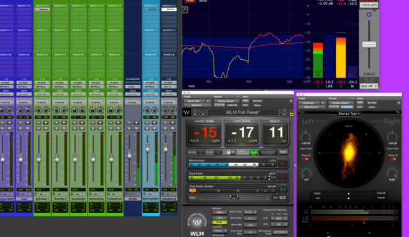Open the checktrack selector in Stereo Tool
Image resolution: width=409 pixels, height=237 pixels.
(309, 103)
